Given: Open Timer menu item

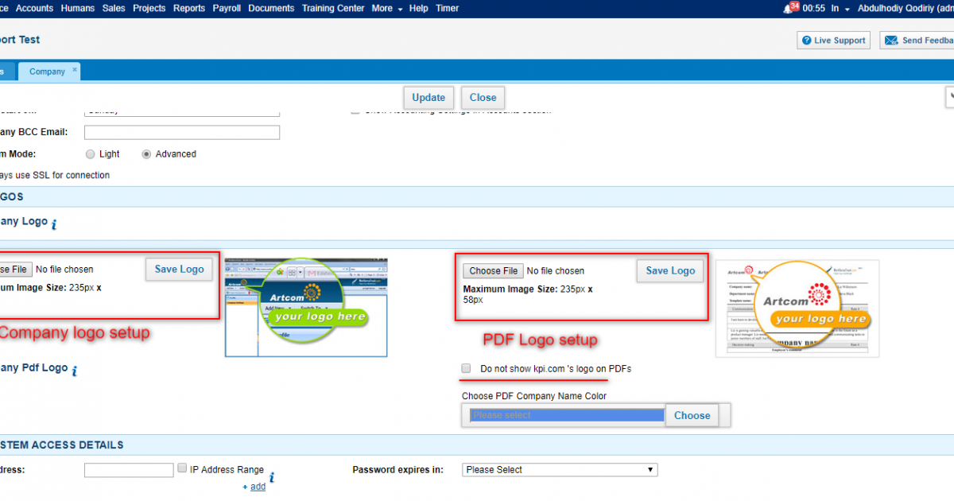Looking at the screenshot, I should (448, 8).
